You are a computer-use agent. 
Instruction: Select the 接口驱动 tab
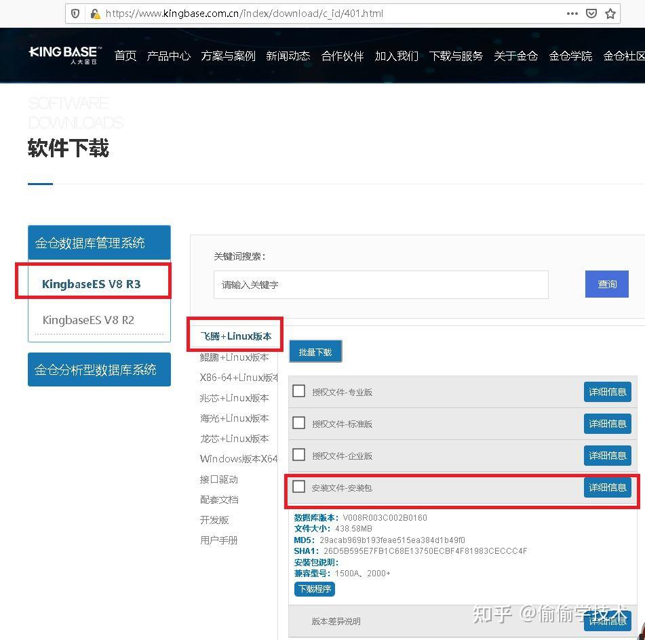[219, 479]
